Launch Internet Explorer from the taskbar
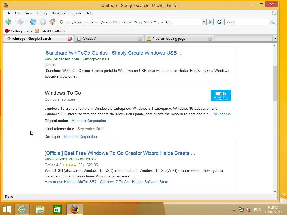This screenshot has height=215, width=287. pyautogui.click(x=22, y=209)
